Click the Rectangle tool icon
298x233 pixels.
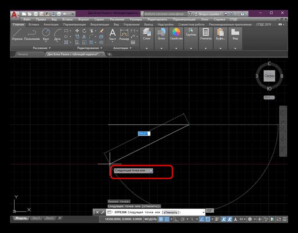click(66, 31)
